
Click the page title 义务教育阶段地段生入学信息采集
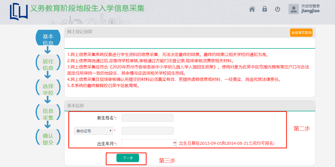click(87, 8)
